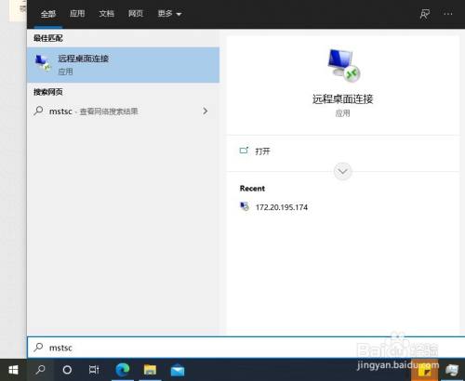
Task: Click the 搜索网页 section heading
Action: coord(48,92)
